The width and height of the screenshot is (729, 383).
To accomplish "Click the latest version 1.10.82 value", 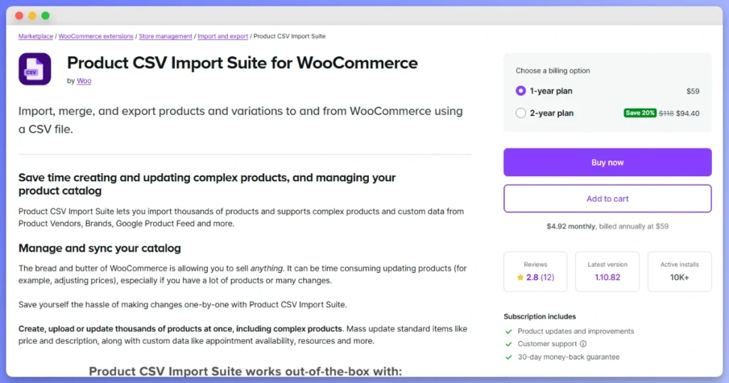I will coord(607,278).
